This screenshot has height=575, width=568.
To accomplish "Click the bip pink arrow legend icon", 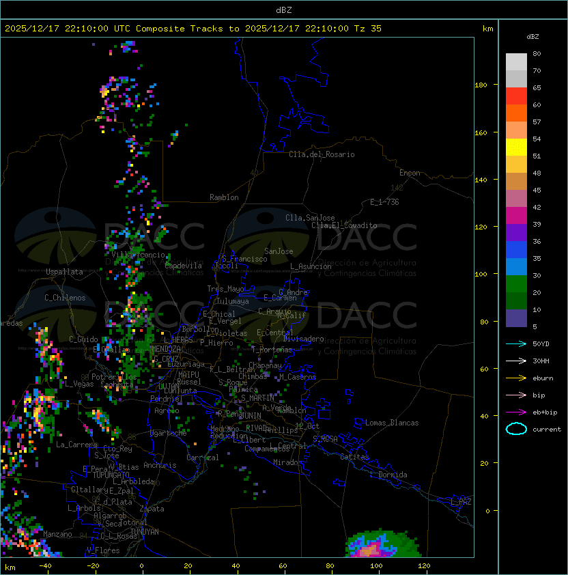I will pos(516,395).
